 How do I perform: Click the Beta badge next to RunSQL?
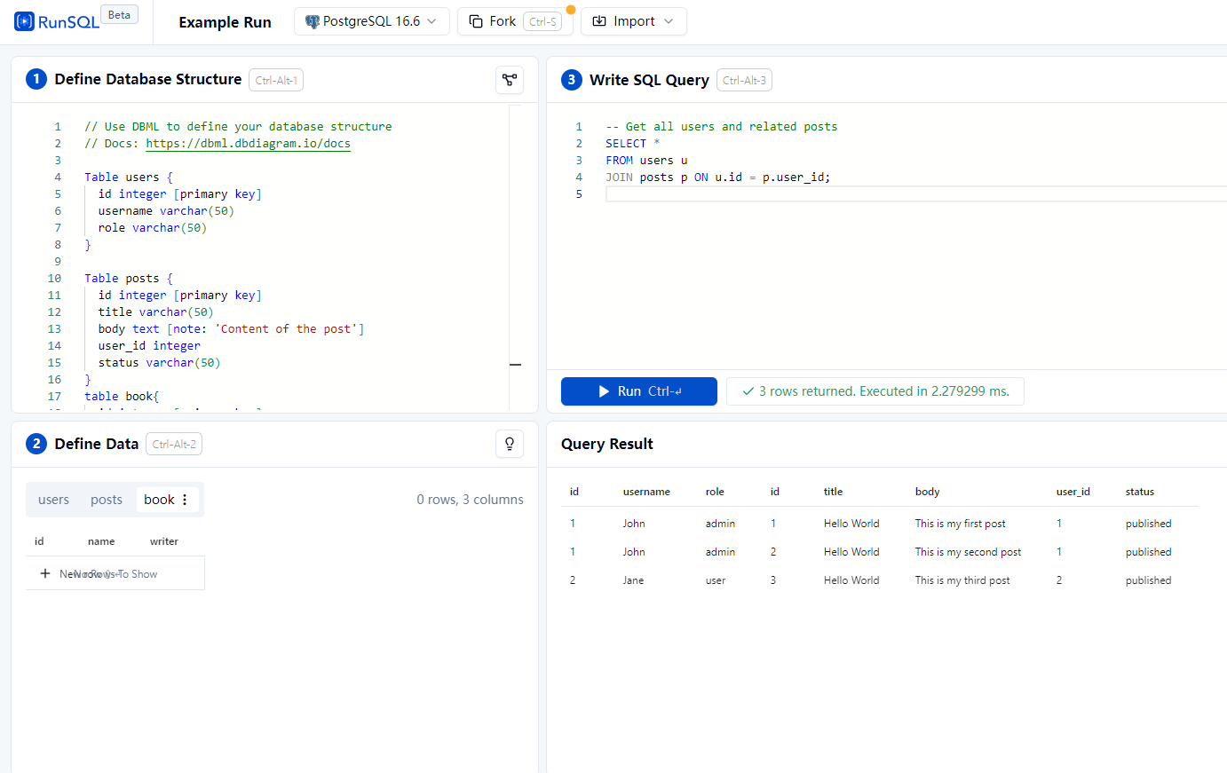tap(120, 14)
